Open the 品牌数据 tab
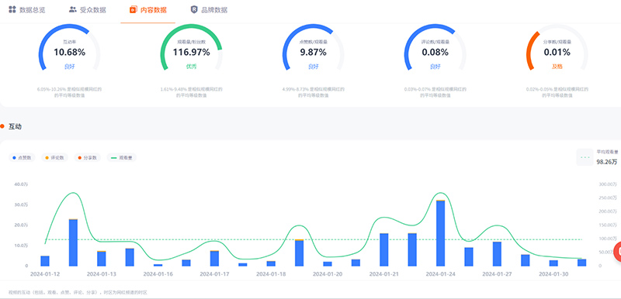Screen dimensions: 621x299 pyautogui.click(x=209, y=10)
